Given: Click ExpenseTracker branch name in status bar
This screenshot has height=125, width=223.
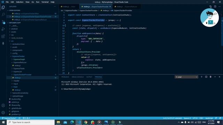Looking at the screenshot, I should (x=9, y=118).
